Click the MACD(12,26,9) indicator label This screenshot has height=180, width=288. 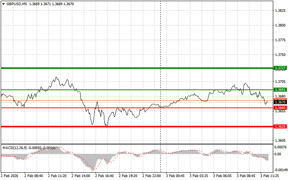15,148
